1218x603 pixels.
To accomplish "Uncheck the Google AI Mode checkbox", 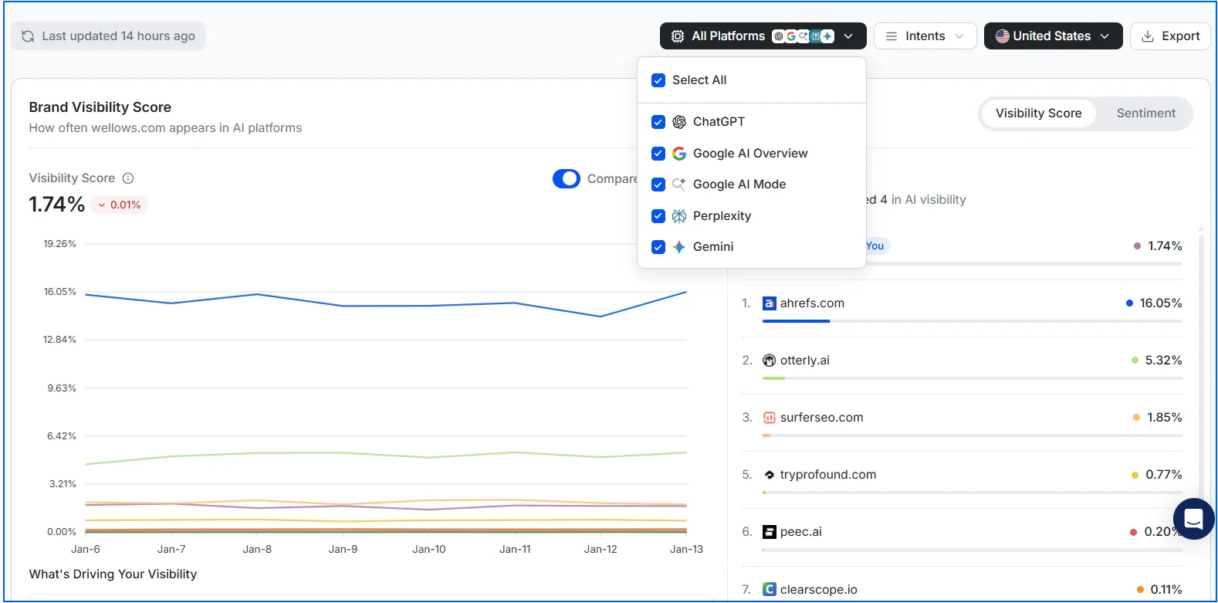I will 658,185.
